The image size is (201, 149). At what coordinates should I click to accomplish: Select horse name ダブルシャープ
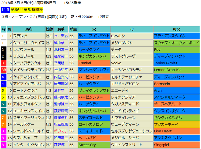(x=26, y=138)
